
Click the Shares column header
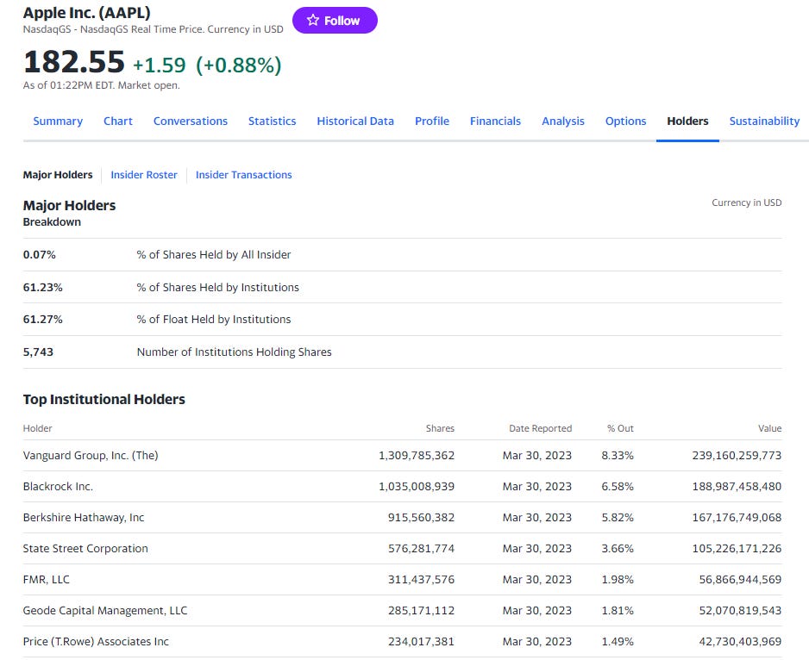(x=440, y=428)
